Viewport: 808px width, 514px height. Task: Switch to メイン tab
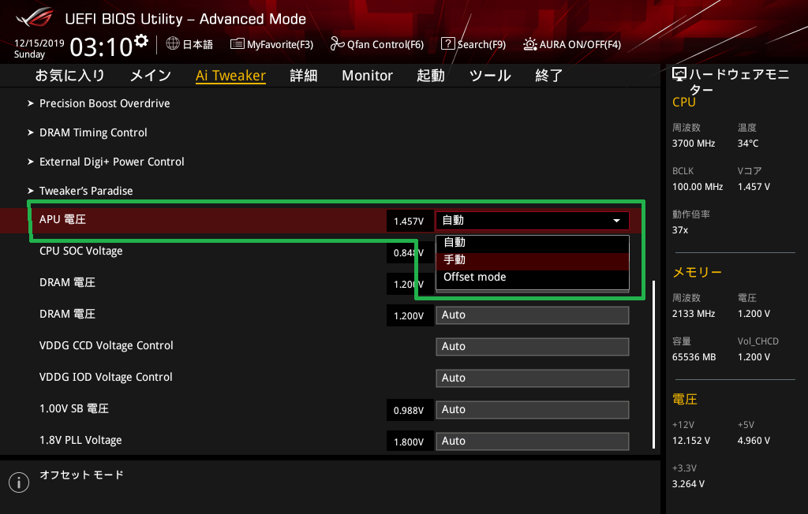coord(151,76)
